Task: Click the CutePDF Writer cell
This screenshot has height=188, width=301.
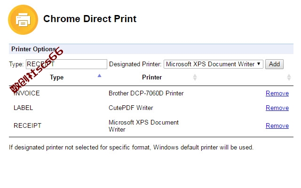Action: click(x=131, y=108)
